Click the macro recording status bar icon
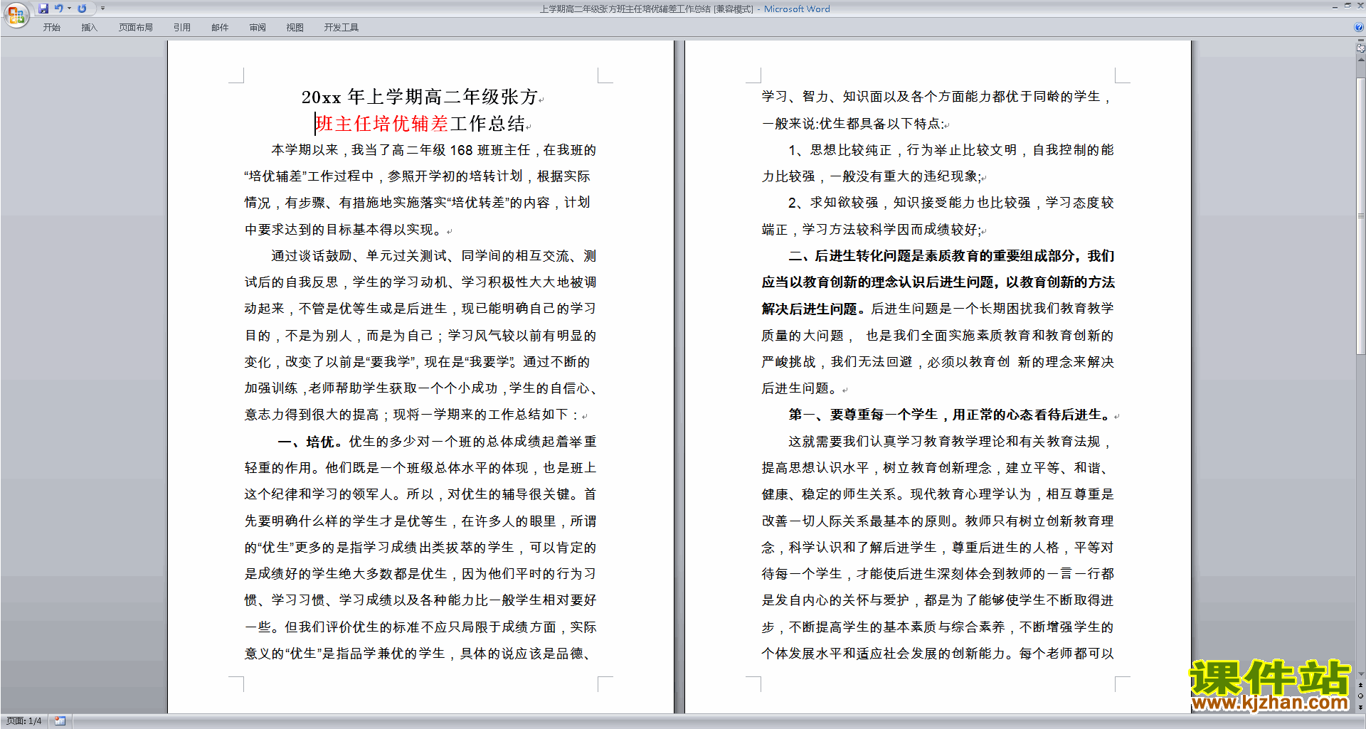1366x729 pixels. (x=60, y=721)
